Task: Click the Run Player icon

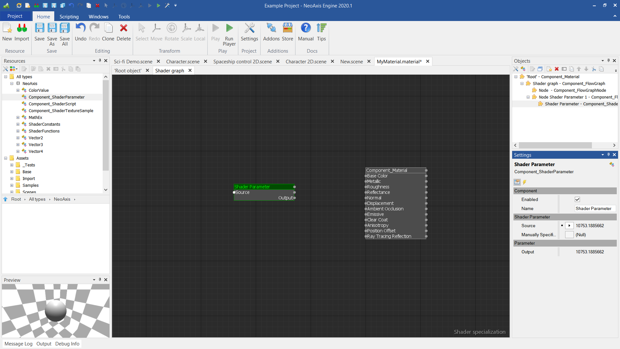Action: tap(229, 28)
